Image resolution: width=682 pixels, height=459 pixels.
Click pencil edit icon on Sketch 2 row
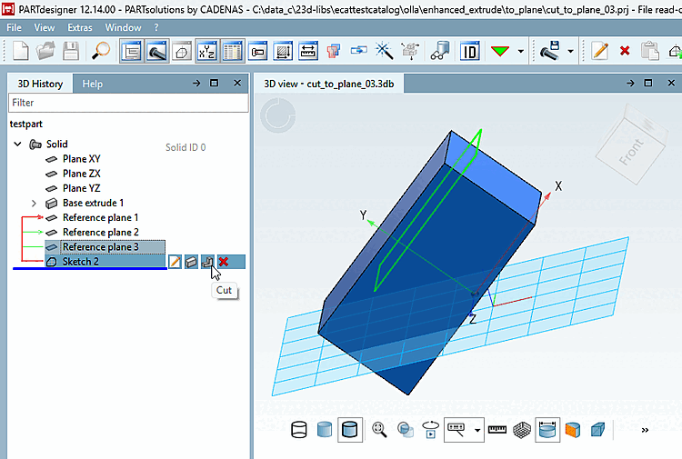click(x=175, y=262)
